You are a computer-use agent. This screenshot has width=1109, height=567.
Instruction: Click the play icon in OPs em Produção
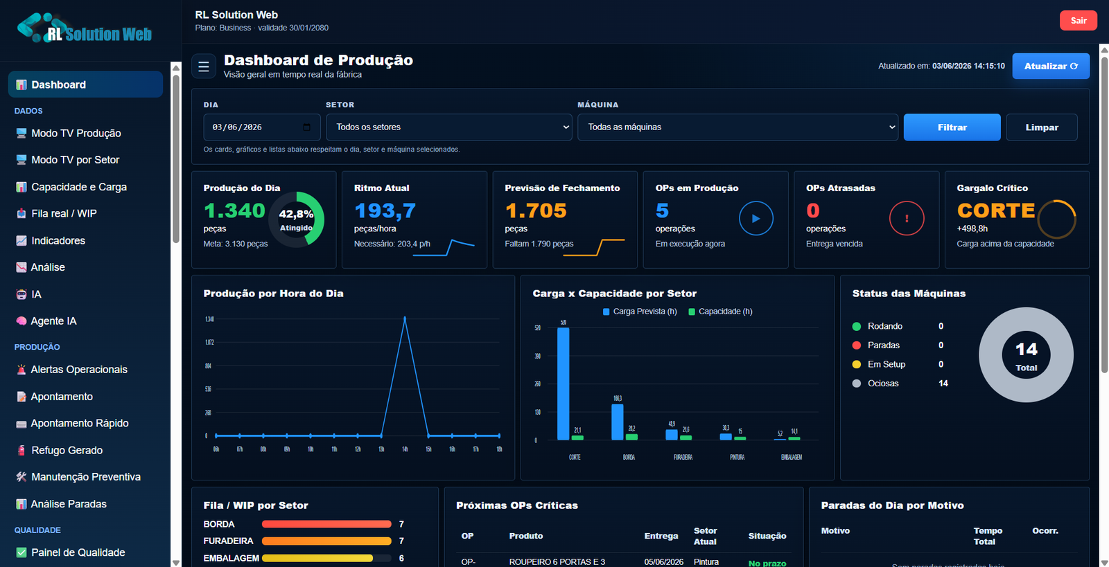(x=756, y=218)
